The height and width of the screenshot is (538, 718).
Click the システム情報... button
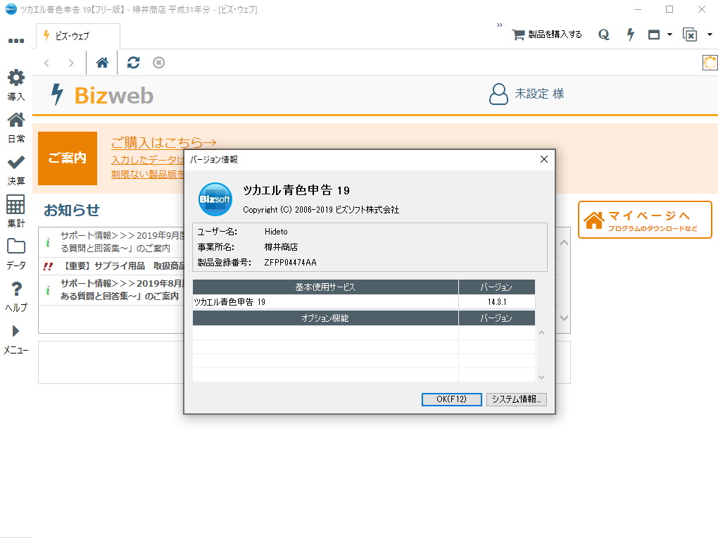517,399
